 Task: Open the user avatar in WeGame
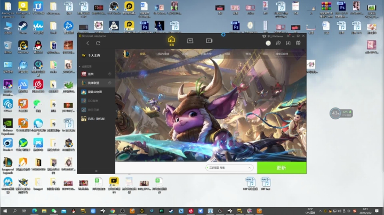pos(268,43)
